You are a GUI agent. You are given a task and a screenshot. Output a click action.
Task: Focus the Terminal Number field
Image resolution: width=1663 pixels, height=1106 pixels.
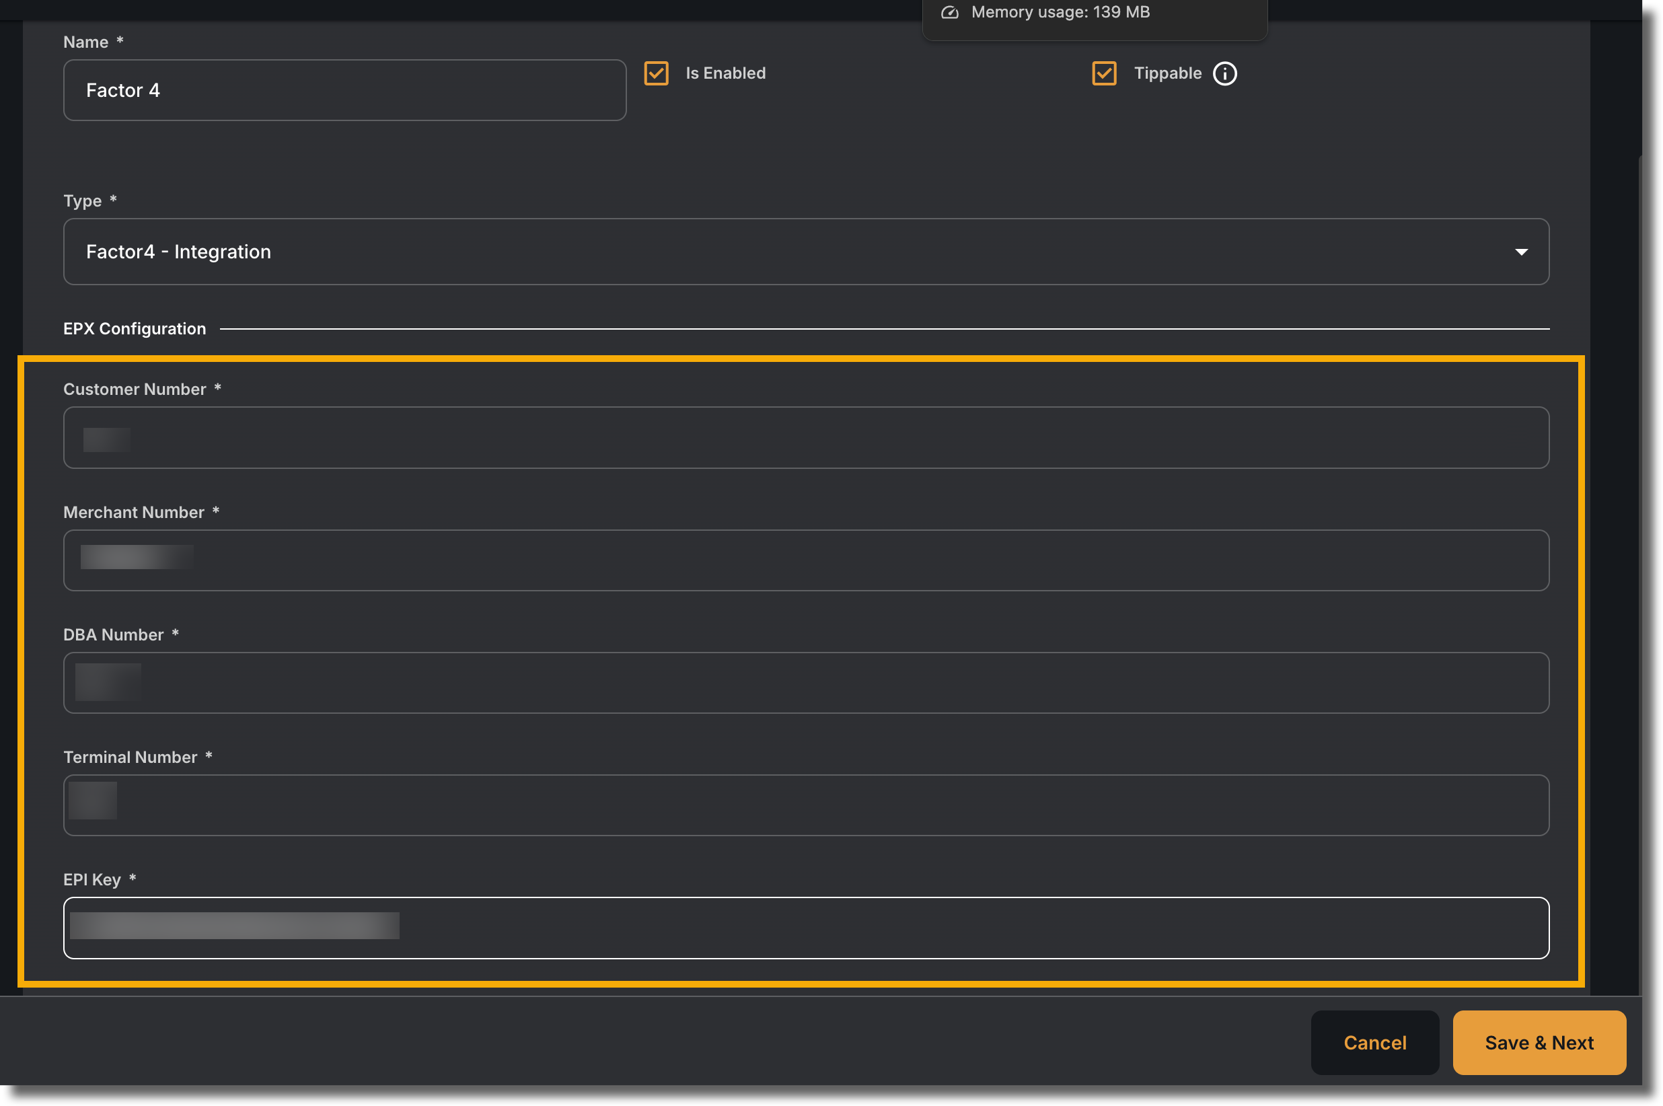[x=805, y=805]
